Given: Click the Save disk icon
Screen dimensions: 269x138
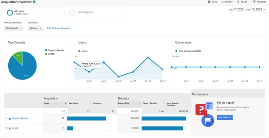Looking at the screenshot, I should 209,2.
